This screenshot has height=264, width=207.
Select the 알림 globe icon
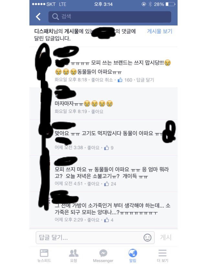pos(133,253)
